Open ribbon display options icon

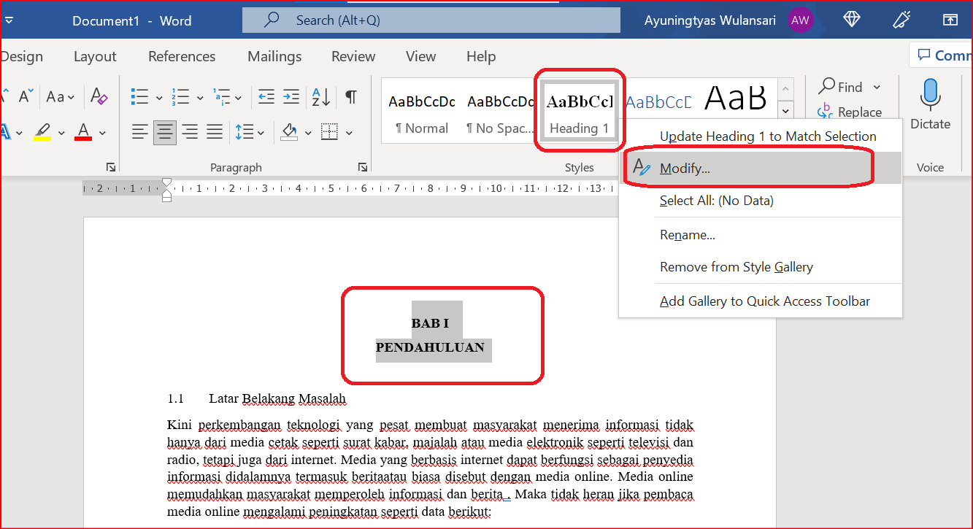coord(950,20)
